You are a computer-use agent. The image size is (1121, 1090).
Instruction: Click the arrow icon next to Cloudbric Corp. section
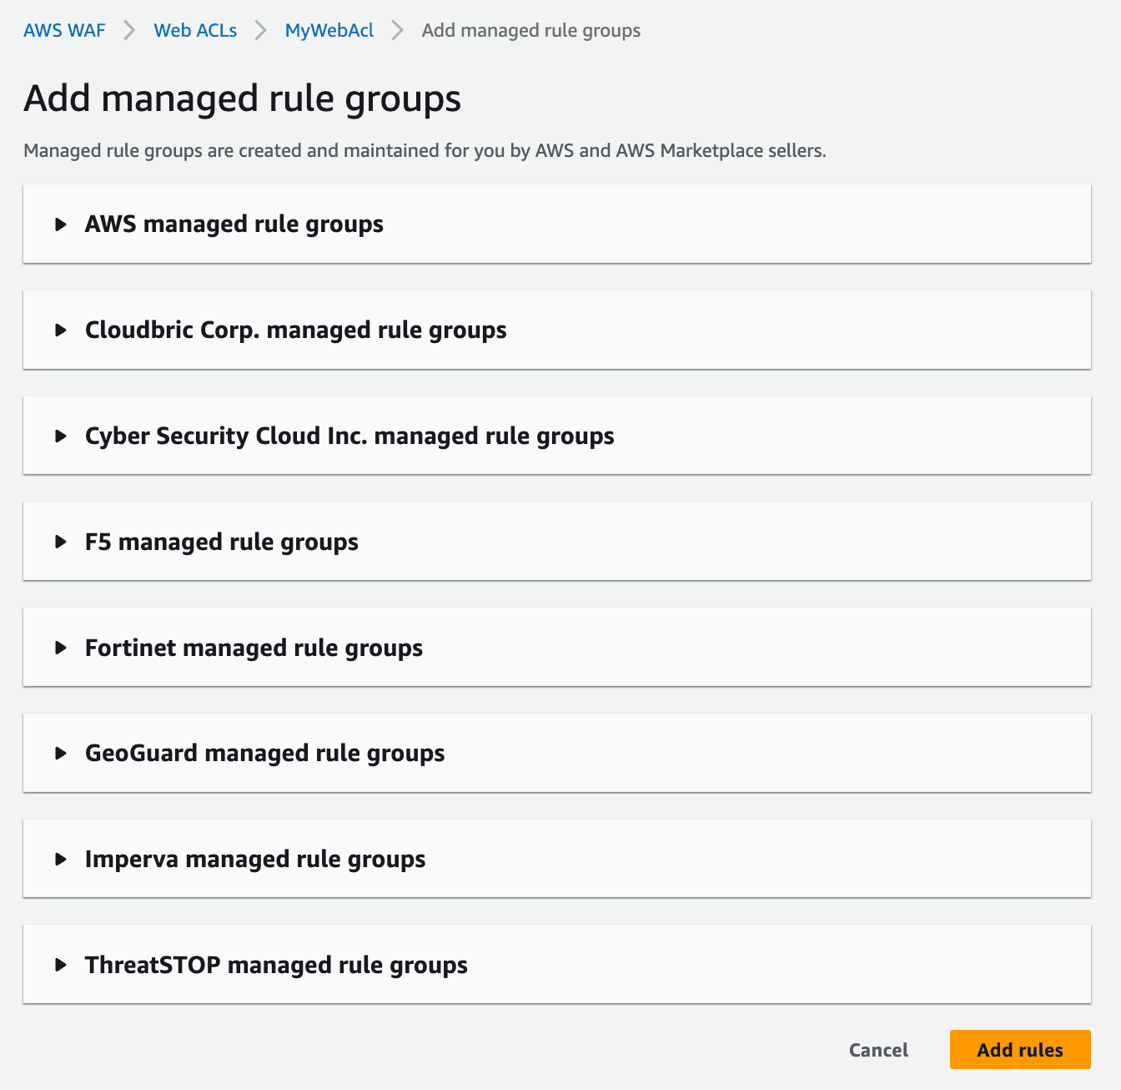pyautogui.click(x=61, y=330)
